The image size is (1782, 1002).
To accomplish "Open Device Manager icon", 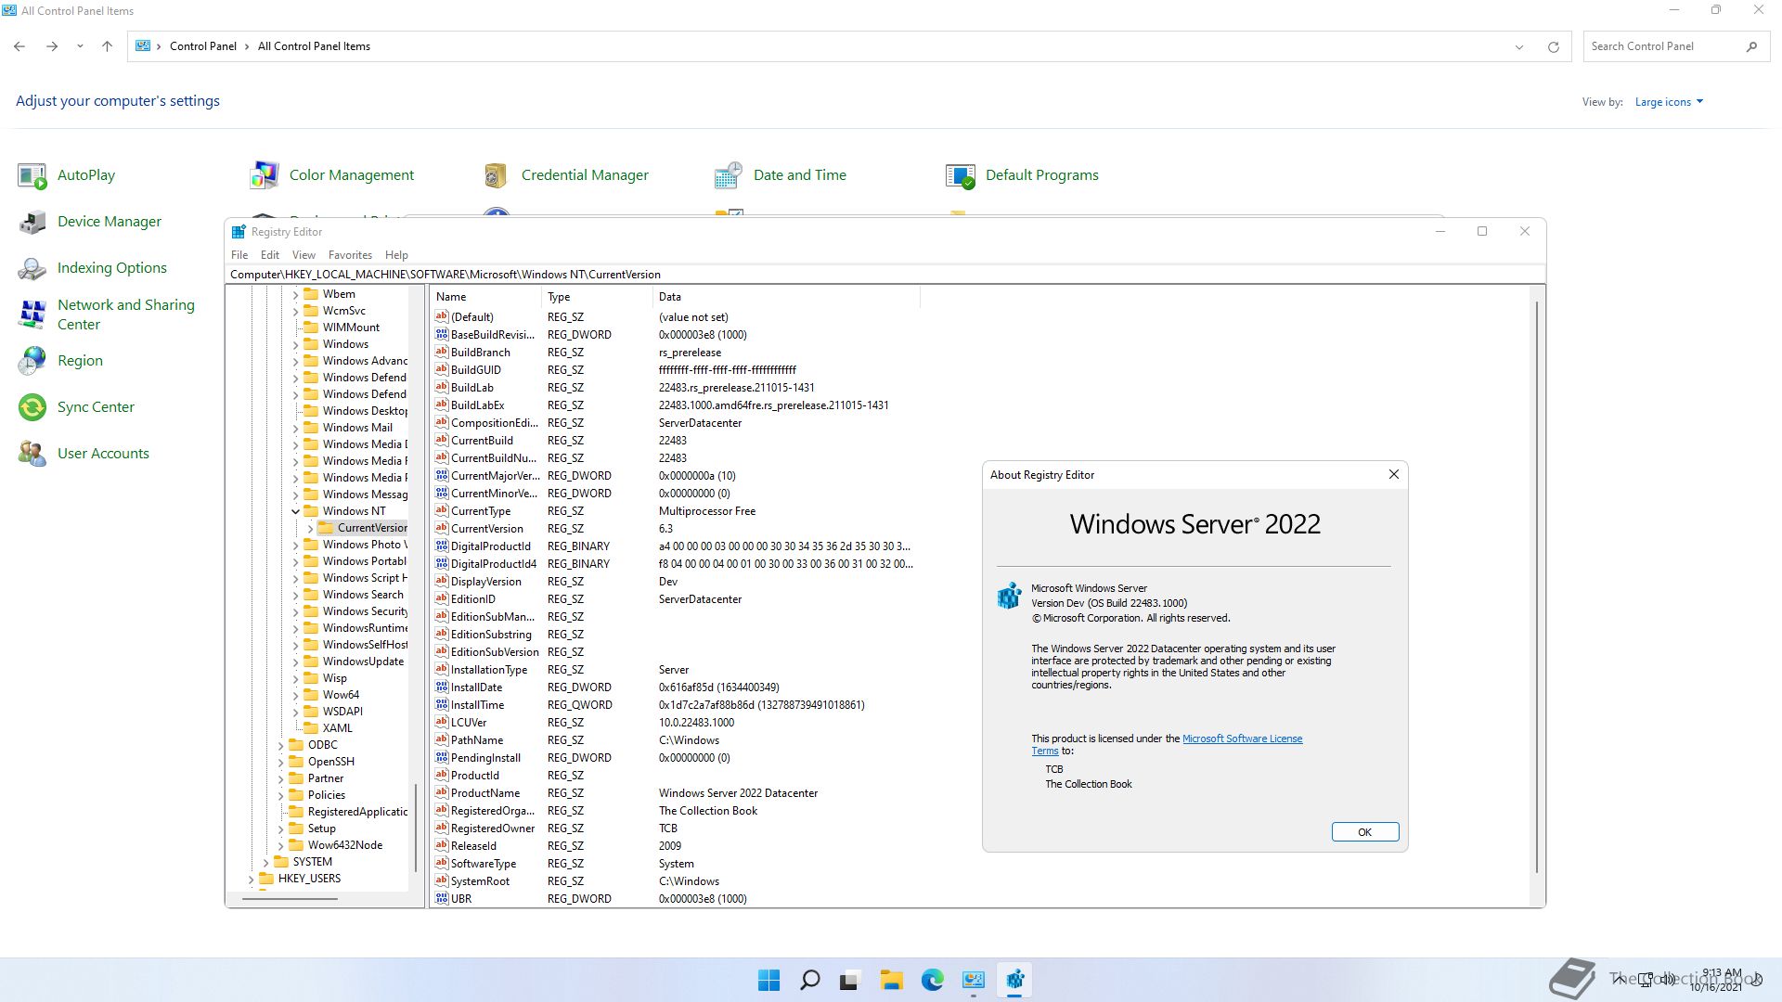I will pos(32,222).
